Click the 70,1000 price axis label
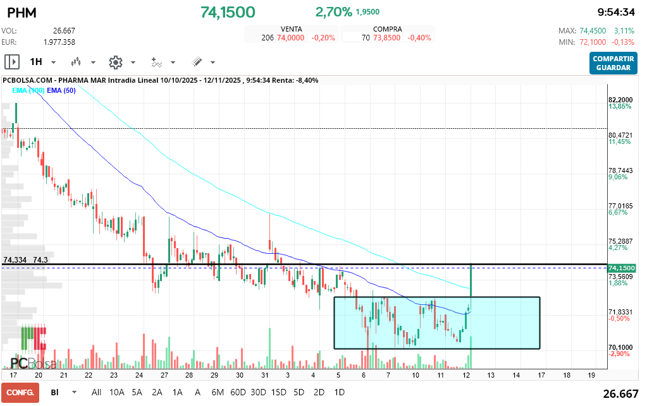The width and height of the screenshot is (647, 406). point(620,347)
